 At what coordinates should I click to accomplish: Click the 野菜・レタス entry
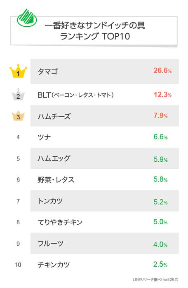click(56, 180)
